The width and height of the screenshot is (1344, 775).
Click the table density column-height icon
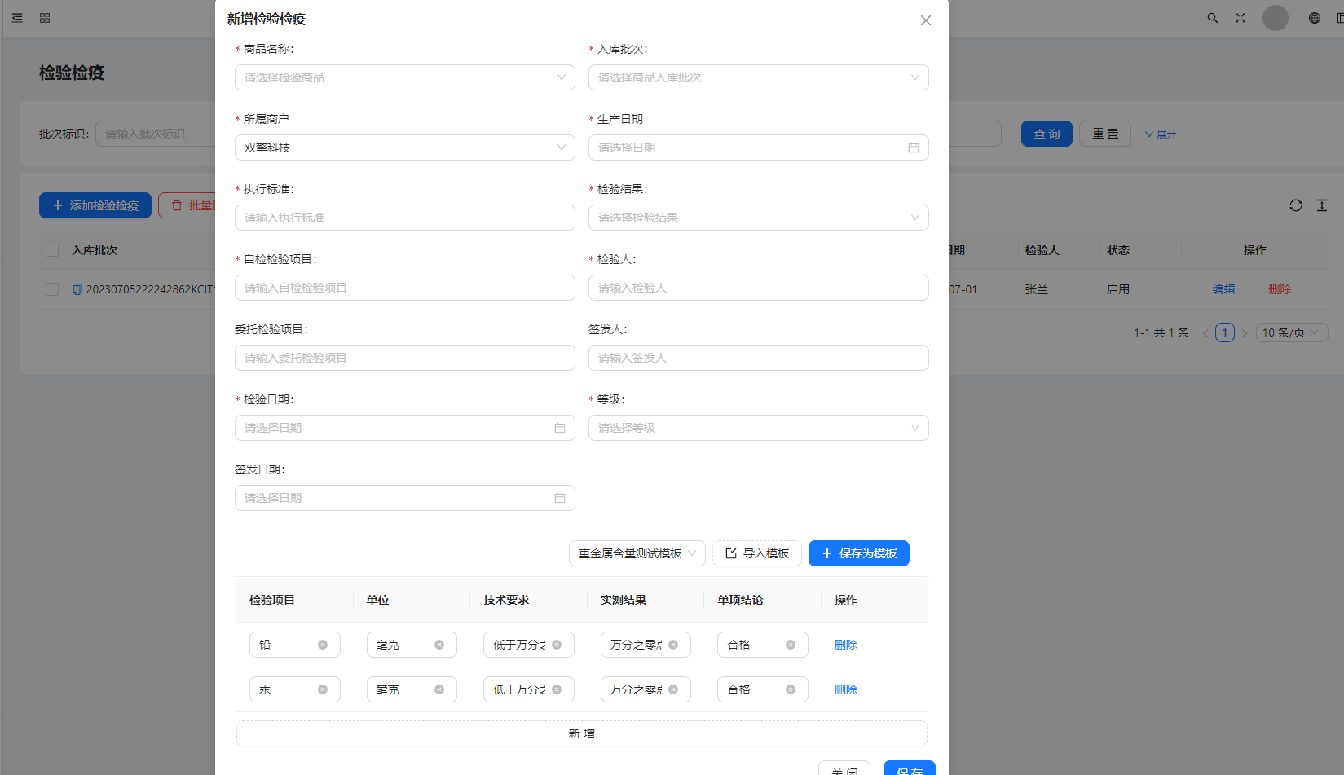tap(1322, 205)
